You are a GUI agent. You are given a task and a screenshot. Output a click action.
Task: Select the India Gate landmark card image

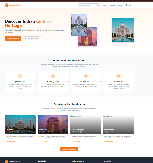[x=53, y=125]
